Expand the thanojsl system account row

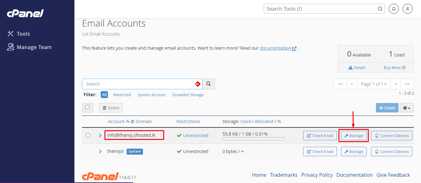point(100,151)
